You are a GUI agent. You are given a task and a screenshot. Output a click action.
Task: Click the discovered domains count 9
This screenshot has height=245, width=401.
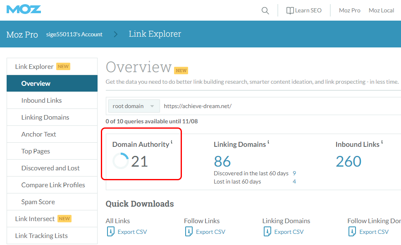(294, 173)
